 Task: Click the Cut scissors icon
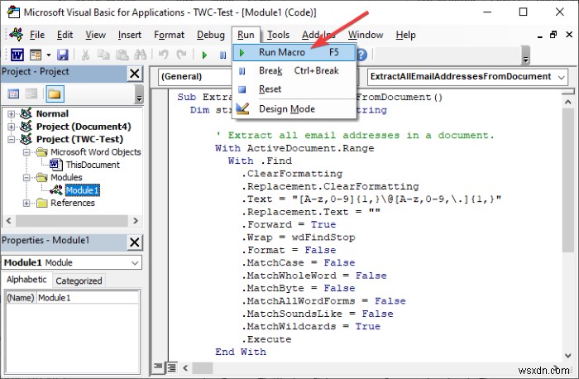[85, 55]
